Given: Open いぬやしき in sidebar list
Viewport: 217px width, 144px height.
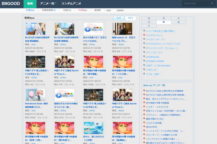Looking at the screenshot, I should click(151, 70).
